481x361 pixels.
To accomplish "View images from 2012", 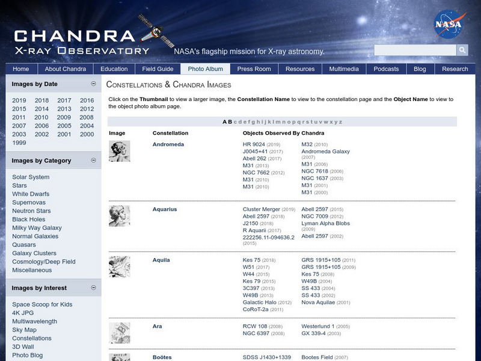I will click(87, 109).
